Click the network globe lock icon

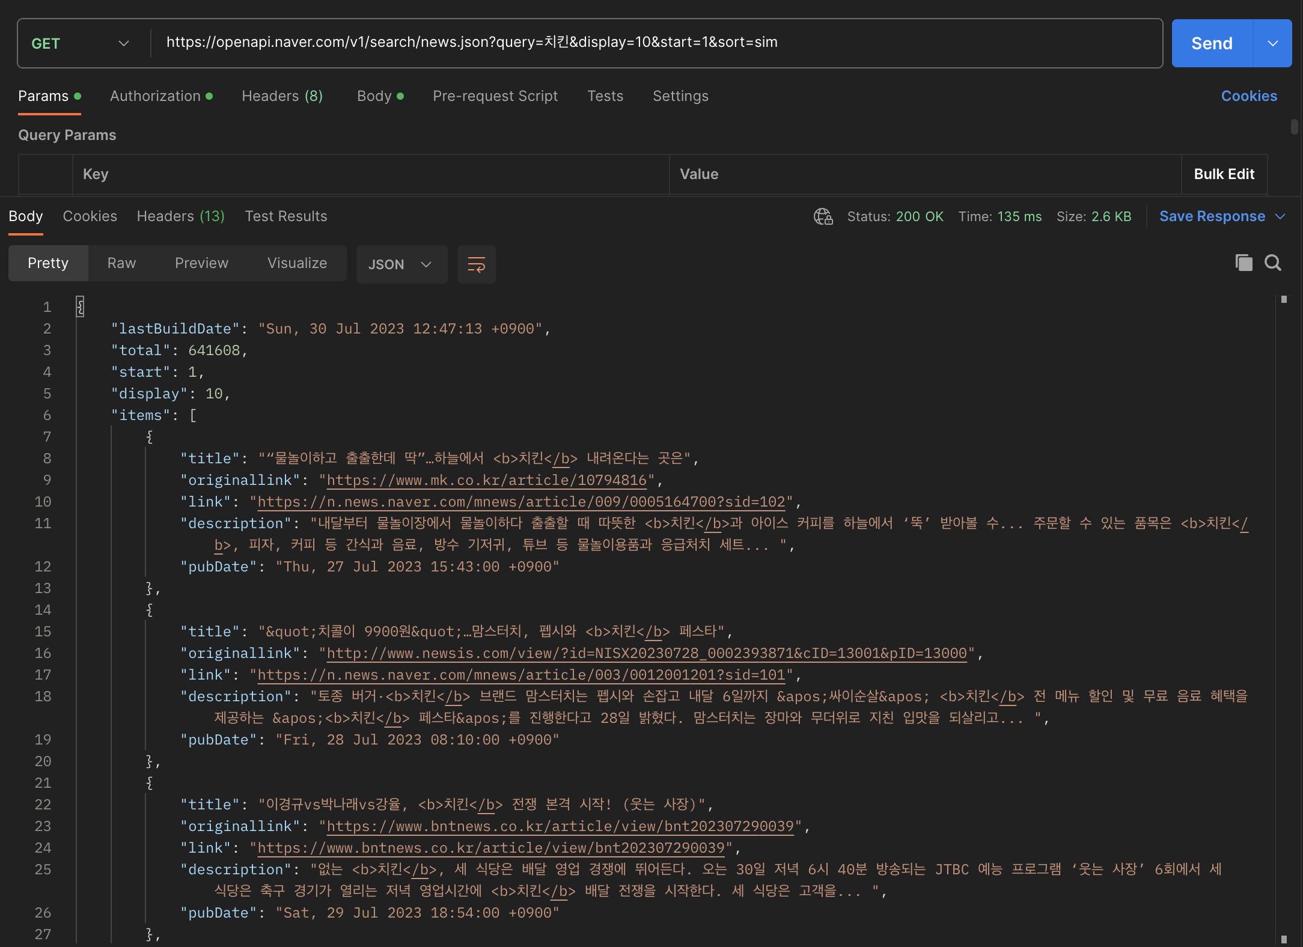click(823, 216)
